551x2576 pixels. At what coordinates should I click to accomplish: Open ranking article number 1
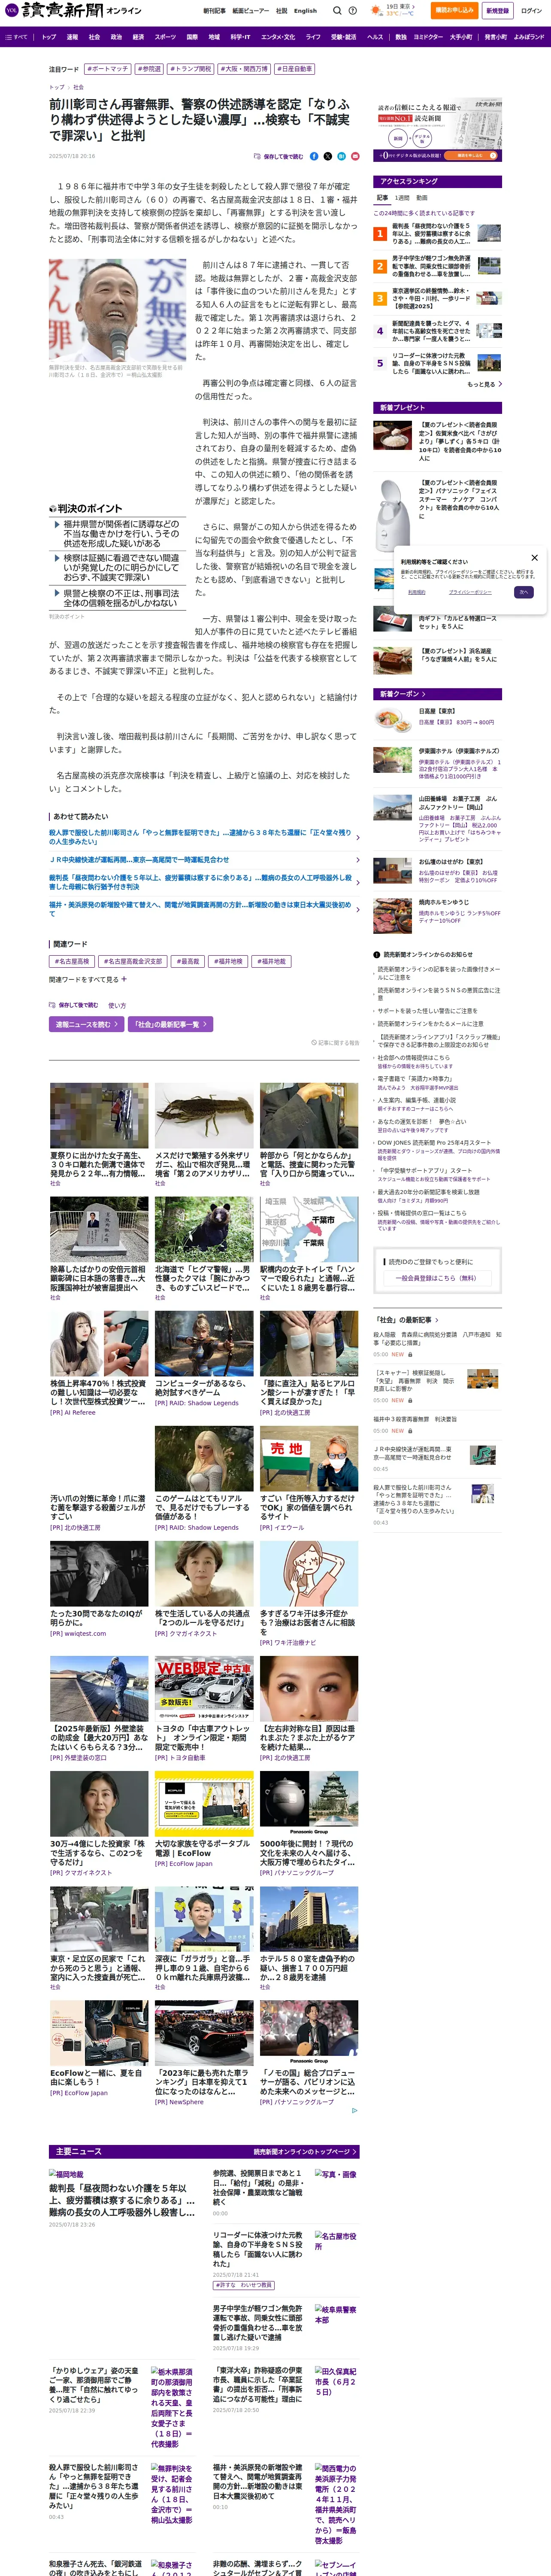point(438,233)
